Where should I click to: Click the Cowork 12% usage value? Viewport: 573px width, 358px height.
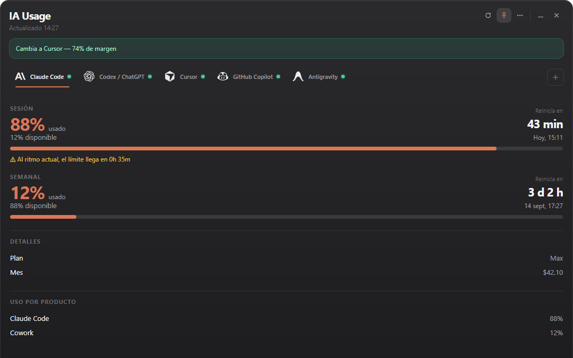pos(556,333)
